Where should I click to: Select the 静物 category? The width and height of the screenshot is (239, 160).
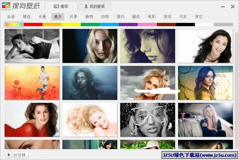[x=89, y=16]
